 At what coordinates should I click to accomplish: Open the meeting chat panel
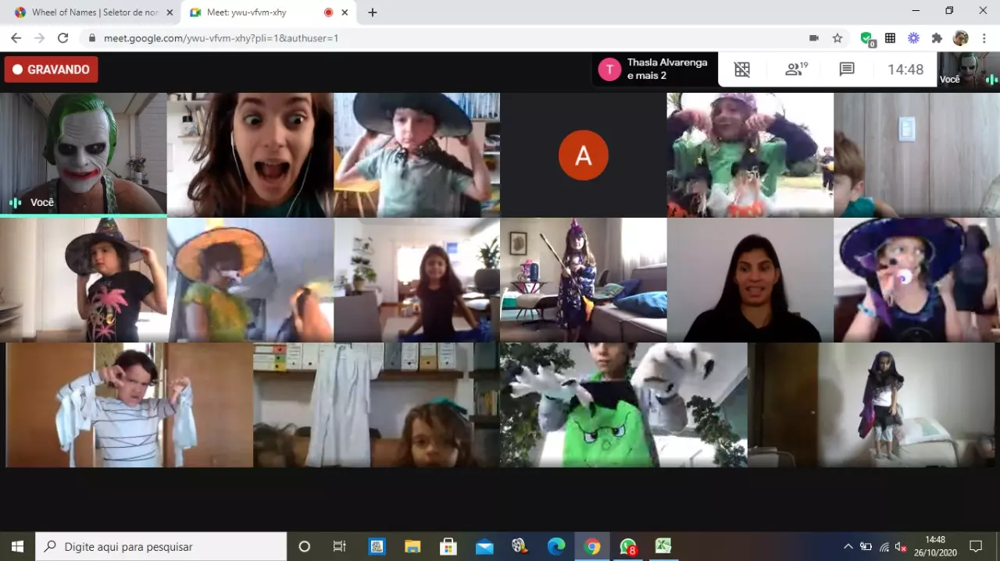pyautogui.click(x=847, y=69)
